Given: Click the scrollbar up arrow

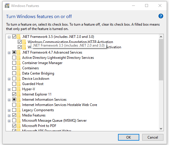Looking at the screenshot, I should point(161,37).
